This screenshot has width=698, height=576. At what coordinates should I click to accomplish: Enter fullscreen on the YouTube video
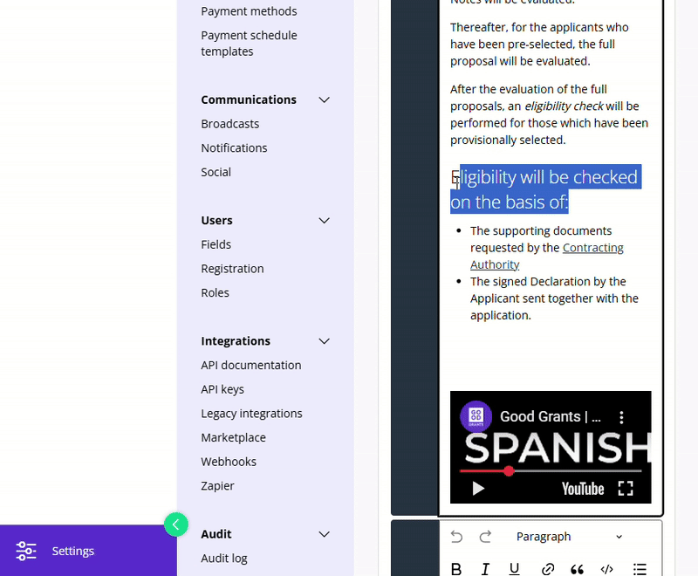(626, 489)
